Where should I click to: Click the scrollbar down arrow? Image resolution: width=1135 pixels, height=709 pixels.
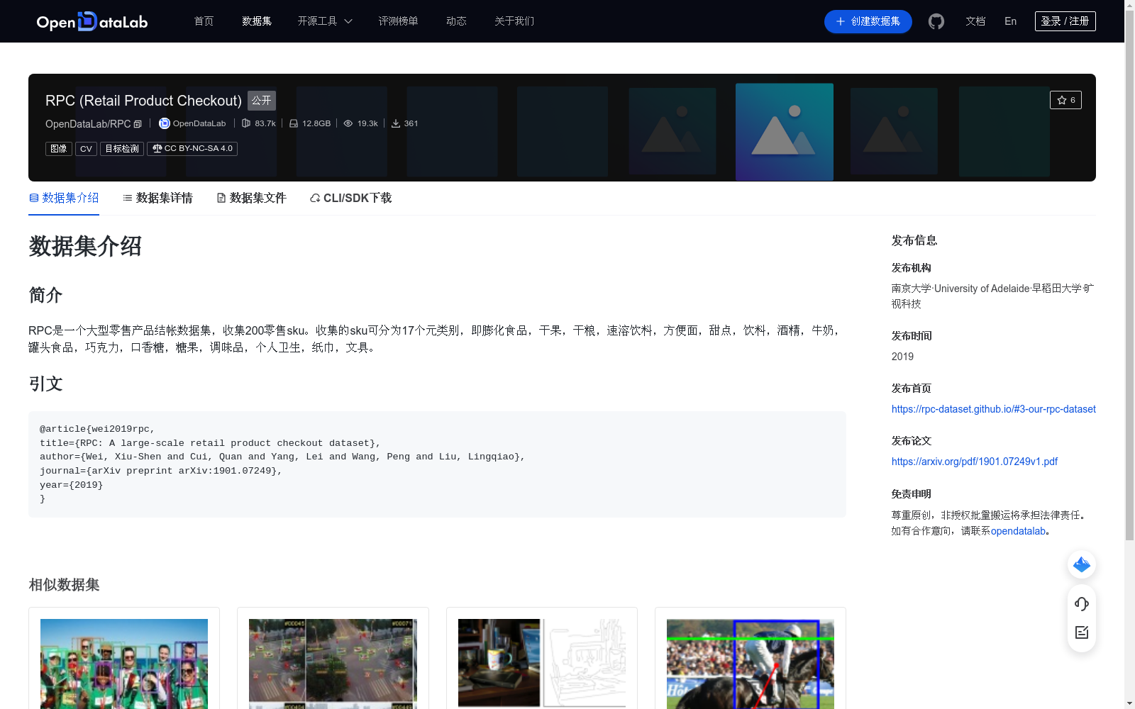pos(1129,703)
